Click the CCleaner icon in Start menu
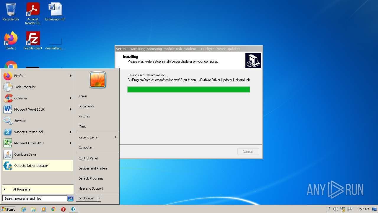Image resolution: width=378 pixels, height=213 pixels. coord(8,98)
